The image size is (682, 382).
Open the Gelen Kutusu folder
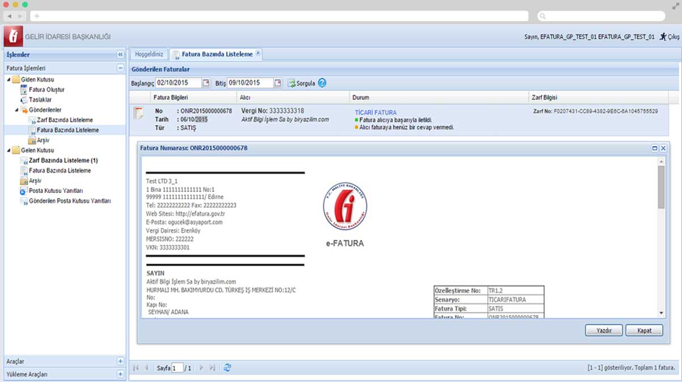[37, 151]
